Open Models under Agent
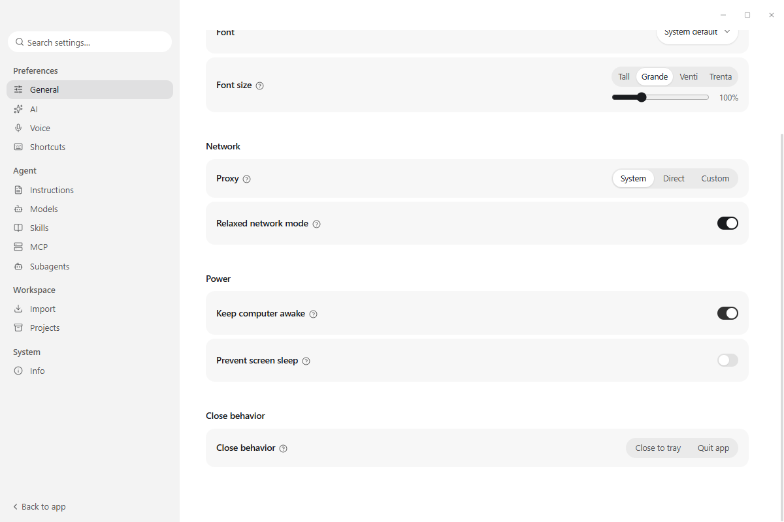Screen dimensions: 784x522 (90, 209)
